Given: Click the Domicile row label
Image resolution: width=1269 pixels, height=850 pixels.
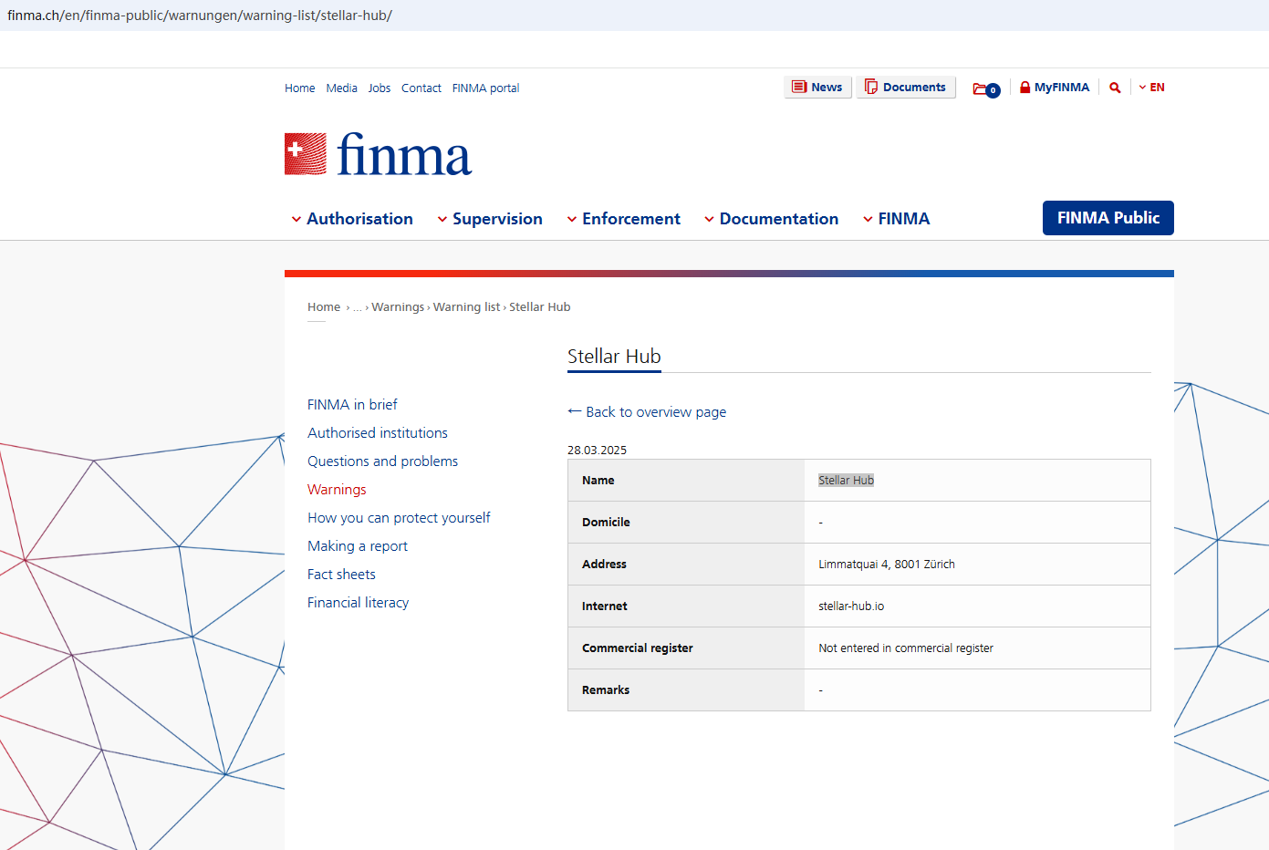Looking at the screenshot, I should [x=606, y=523].
